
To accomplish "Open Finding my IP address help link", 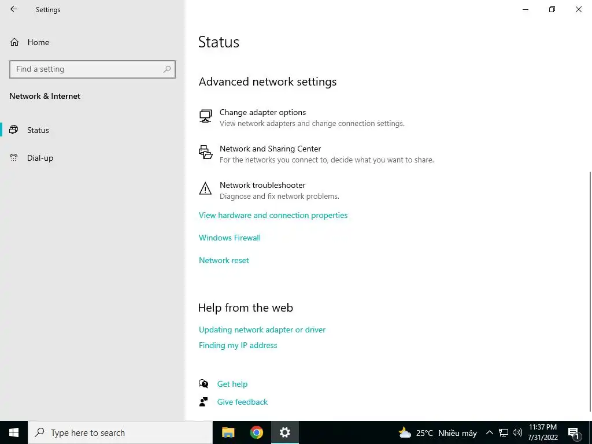I will [x=238, y=346].
